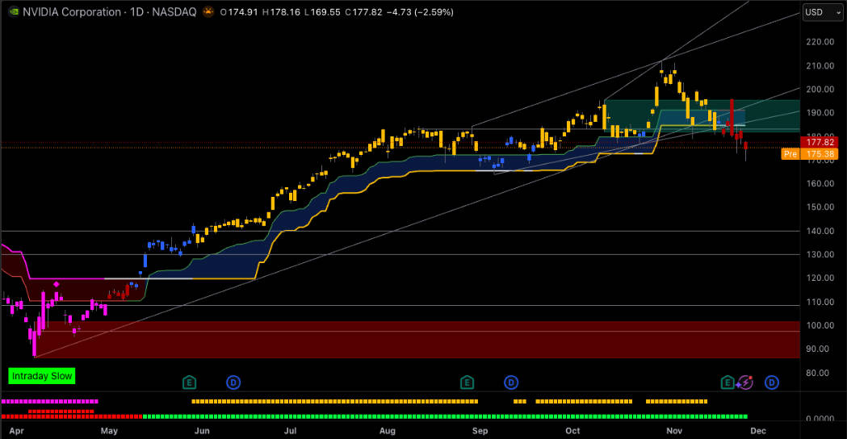847x439 pixels.
Task: Click the NVIDIA logo icon in chart header
Action: (10, 12)
